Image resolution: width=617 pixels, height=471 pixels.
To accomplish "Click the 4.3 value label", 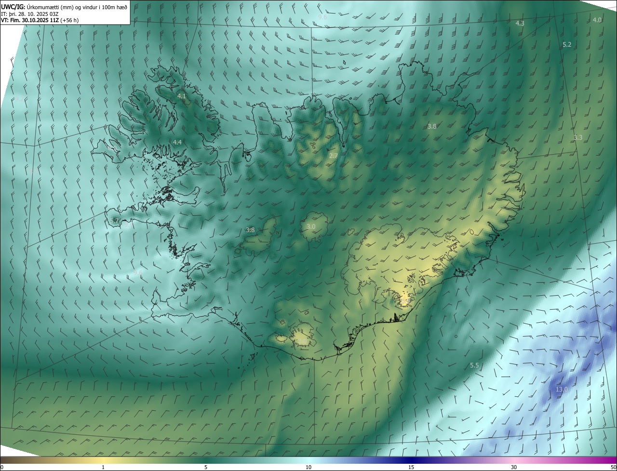I will [520, 23].
